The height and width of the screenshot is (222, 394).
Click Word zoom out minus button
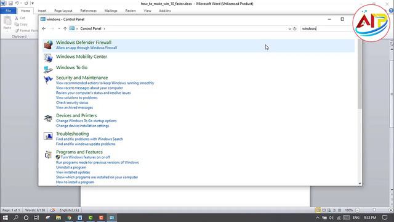click(x=357, y=210)
